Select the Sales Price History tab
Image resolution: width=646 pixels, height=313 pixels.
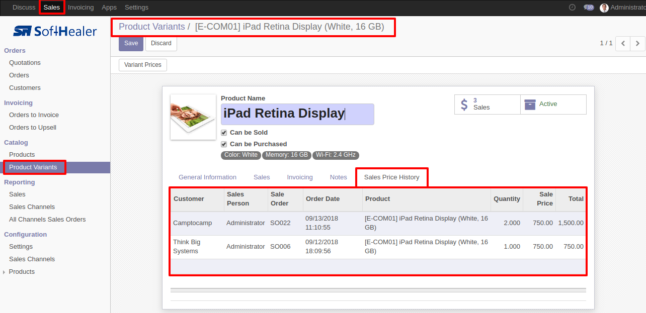point(392,177)
